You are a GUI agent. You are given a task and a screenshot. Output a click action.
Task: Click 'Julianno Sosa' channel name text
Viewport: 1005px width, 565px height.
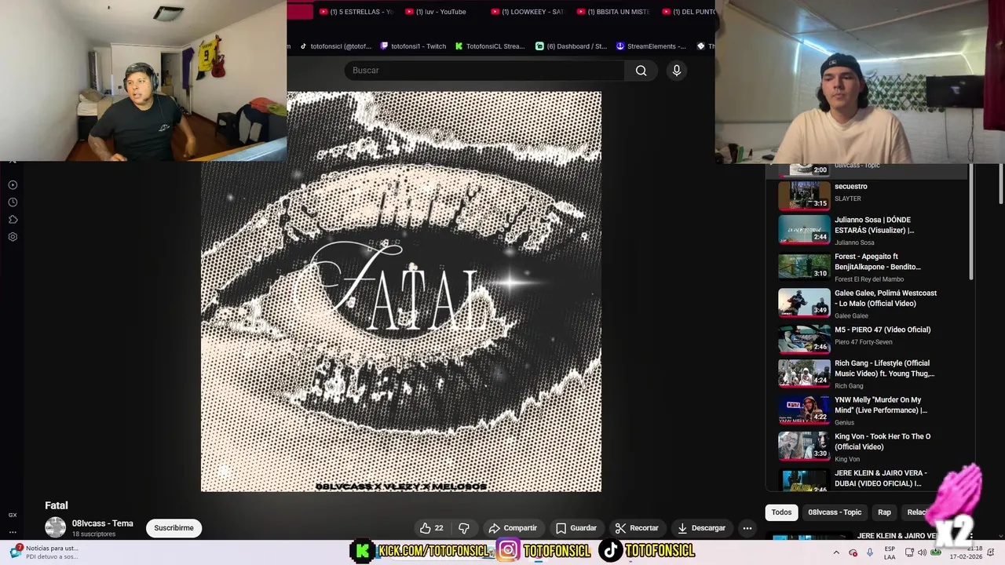pos(854,243)
